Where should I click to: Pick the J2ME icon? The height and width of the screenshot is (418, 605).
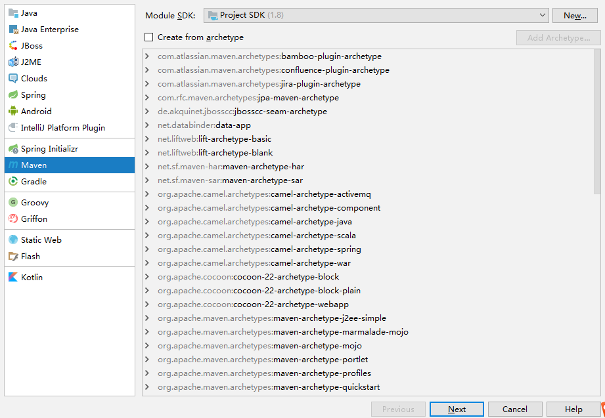click(13, 62)
